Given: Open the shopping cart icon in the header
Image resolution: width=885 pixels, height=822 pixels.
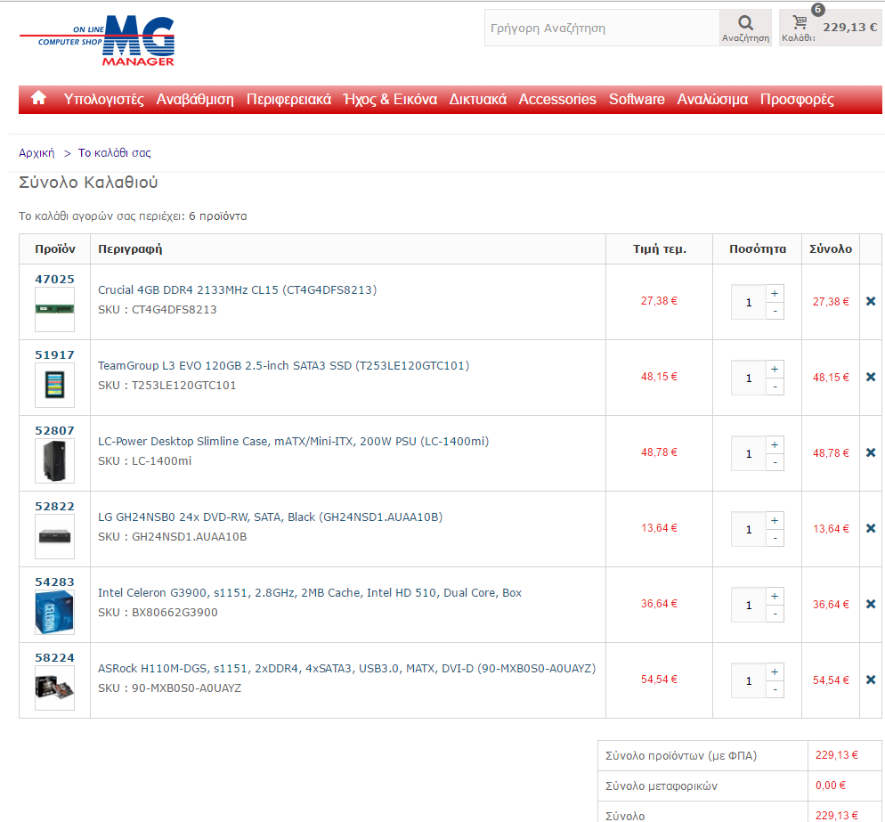Looking at the screenshot, I should (800, 22).
